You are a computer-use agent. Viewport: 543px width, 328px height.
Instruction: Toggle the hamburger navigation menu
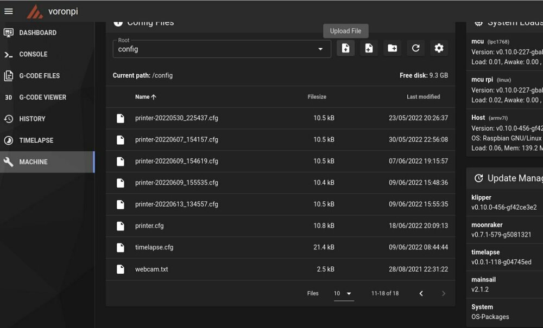[x=9, y=11]
